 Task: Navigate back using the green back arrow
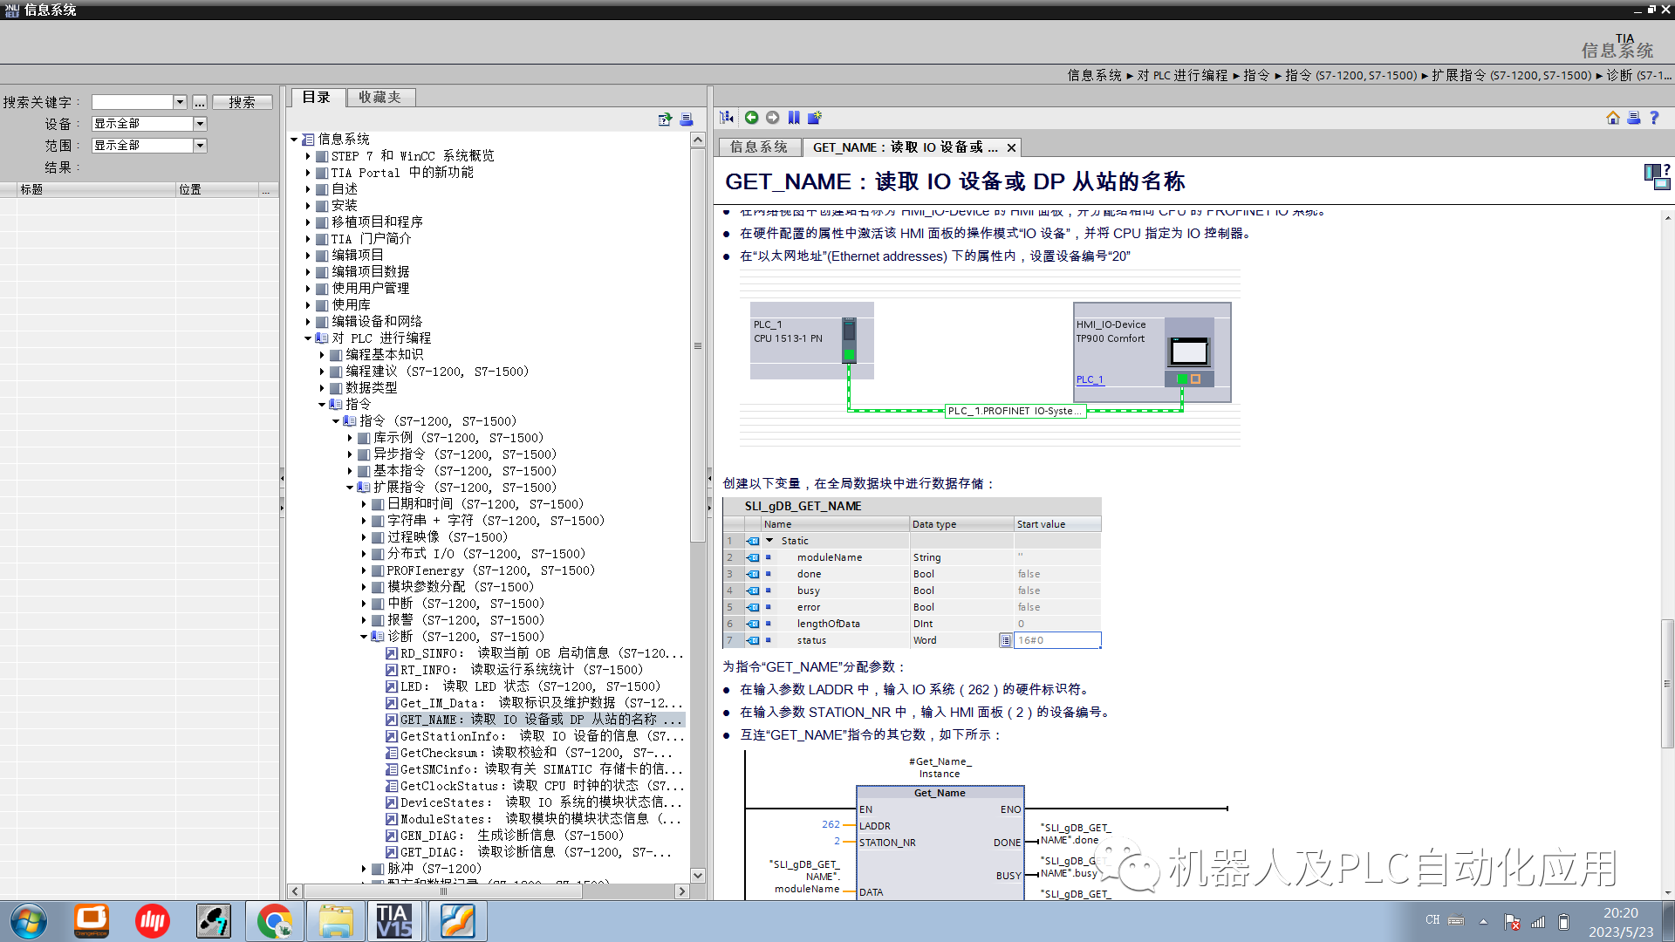click(751, 117)
